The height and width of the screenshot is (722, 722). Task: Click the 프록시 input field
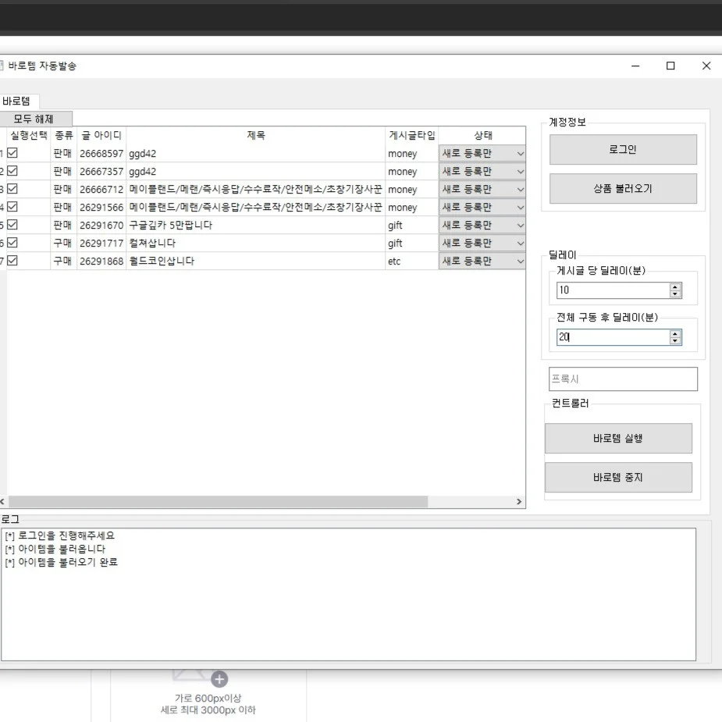622,379
